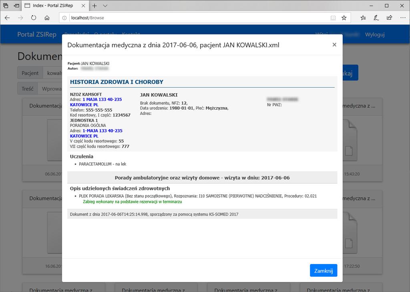
Task: Click Kod resortowy 1234567 line
Action: (x=100, y=115)
